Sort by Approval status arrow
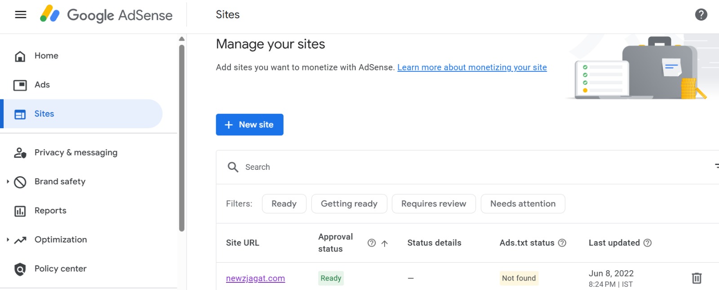 (385, 243)
